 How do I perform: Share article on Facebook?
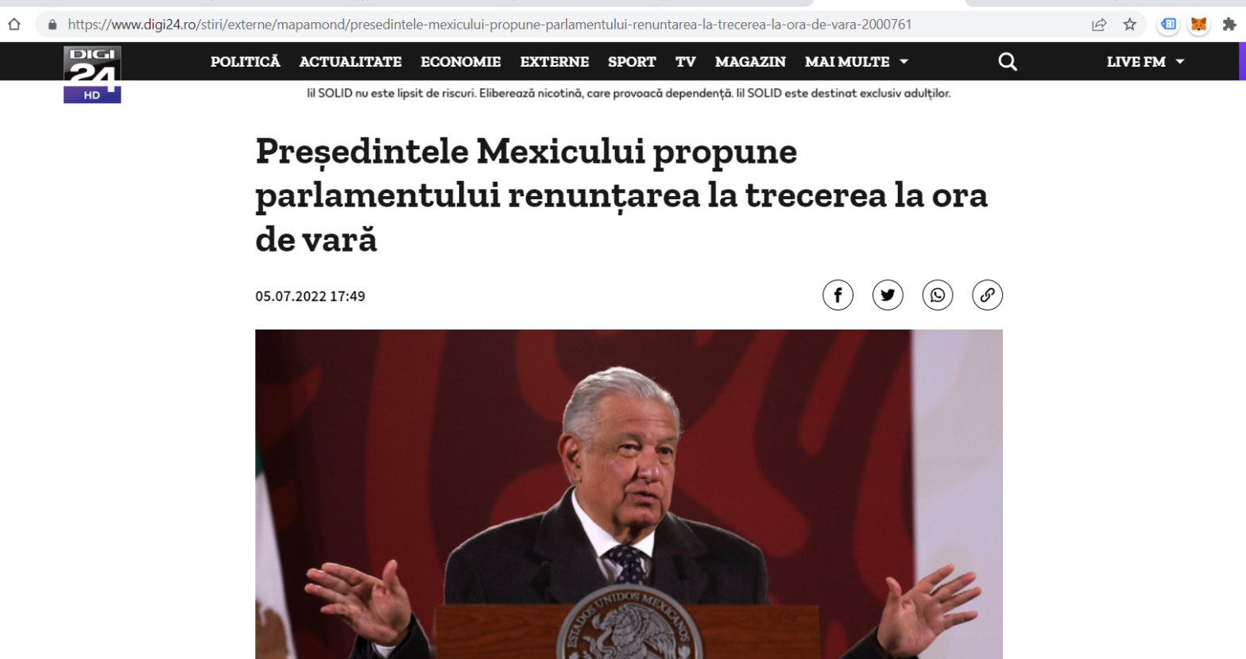pos(838,295)
